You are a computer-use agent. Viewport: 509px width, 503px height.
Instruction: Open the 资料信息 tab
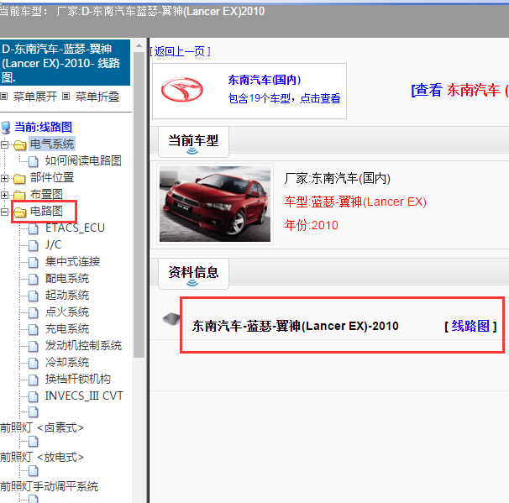[193, 273]
